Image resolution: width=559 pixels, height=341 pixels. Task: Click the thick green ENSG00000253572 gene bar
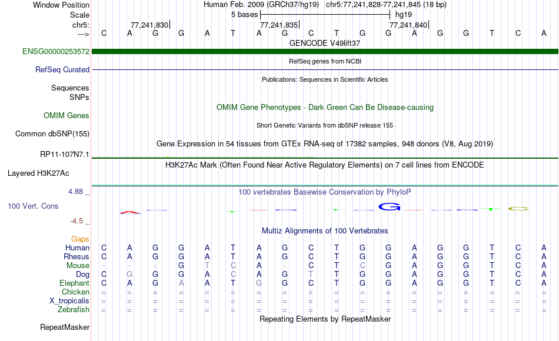[325, 51]
